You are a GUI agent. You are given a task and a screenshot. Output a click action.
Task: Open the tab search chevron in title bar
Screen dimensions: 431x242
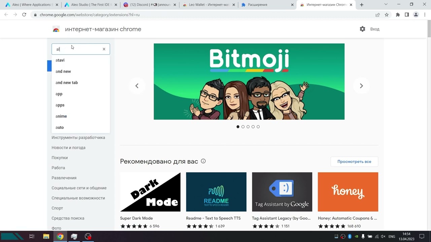click(386, 4)
